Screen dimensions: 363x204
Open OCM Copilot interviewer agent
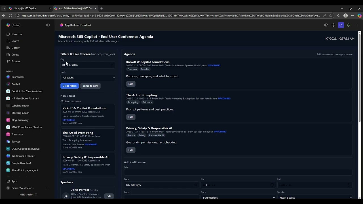(x=26, y=148)
